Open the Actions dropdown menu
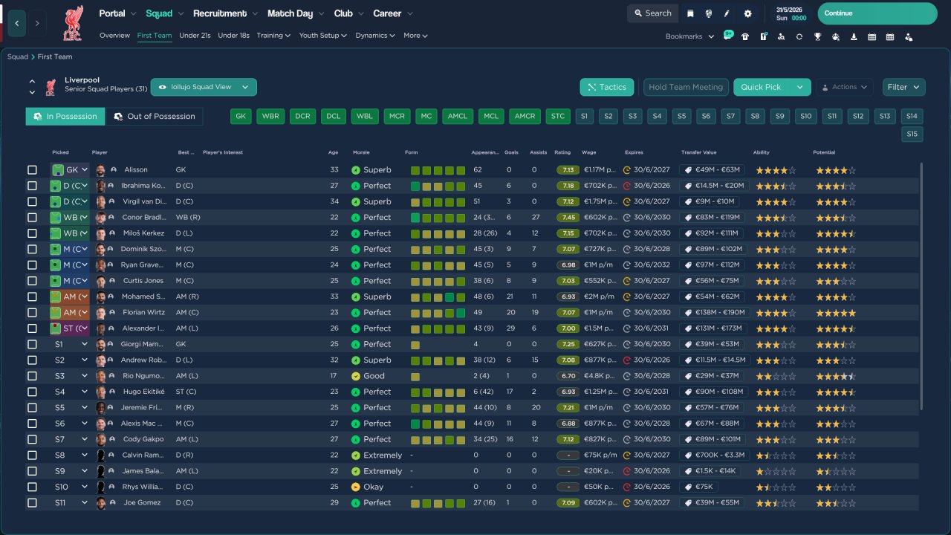 845,87
